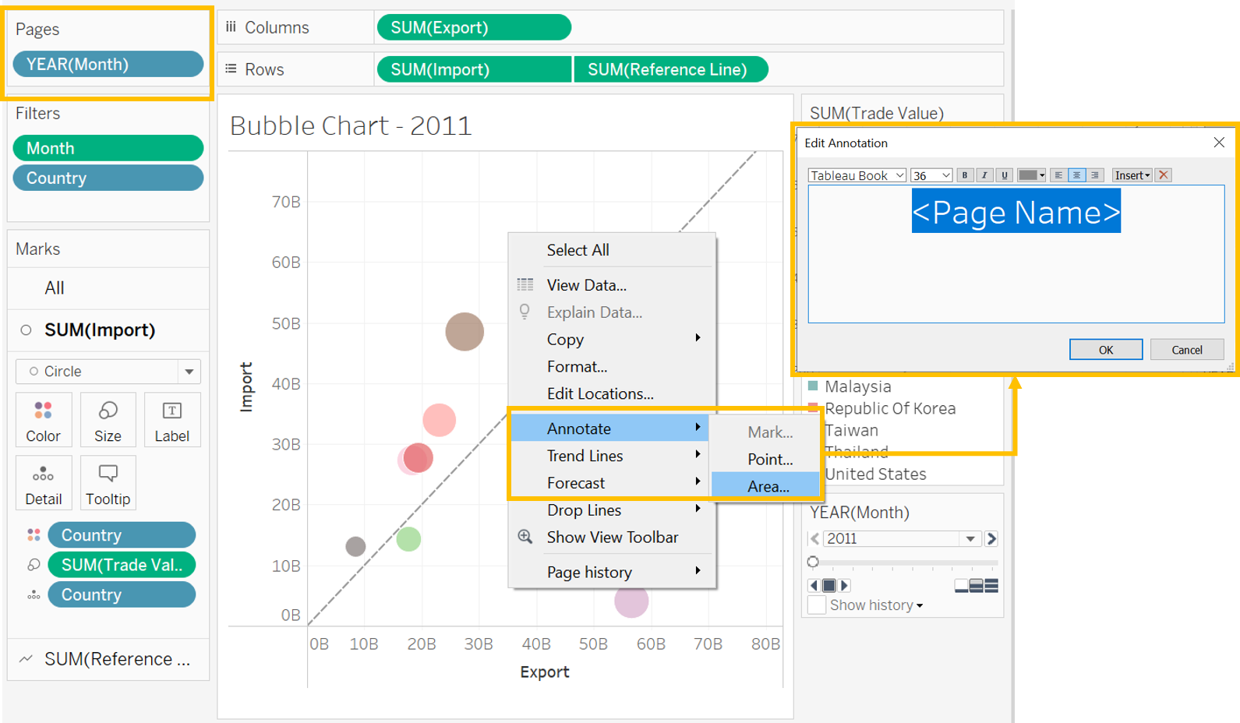Choose Area... from the Annotate submenu
The image size is (1240, 723).
point(768,486)
